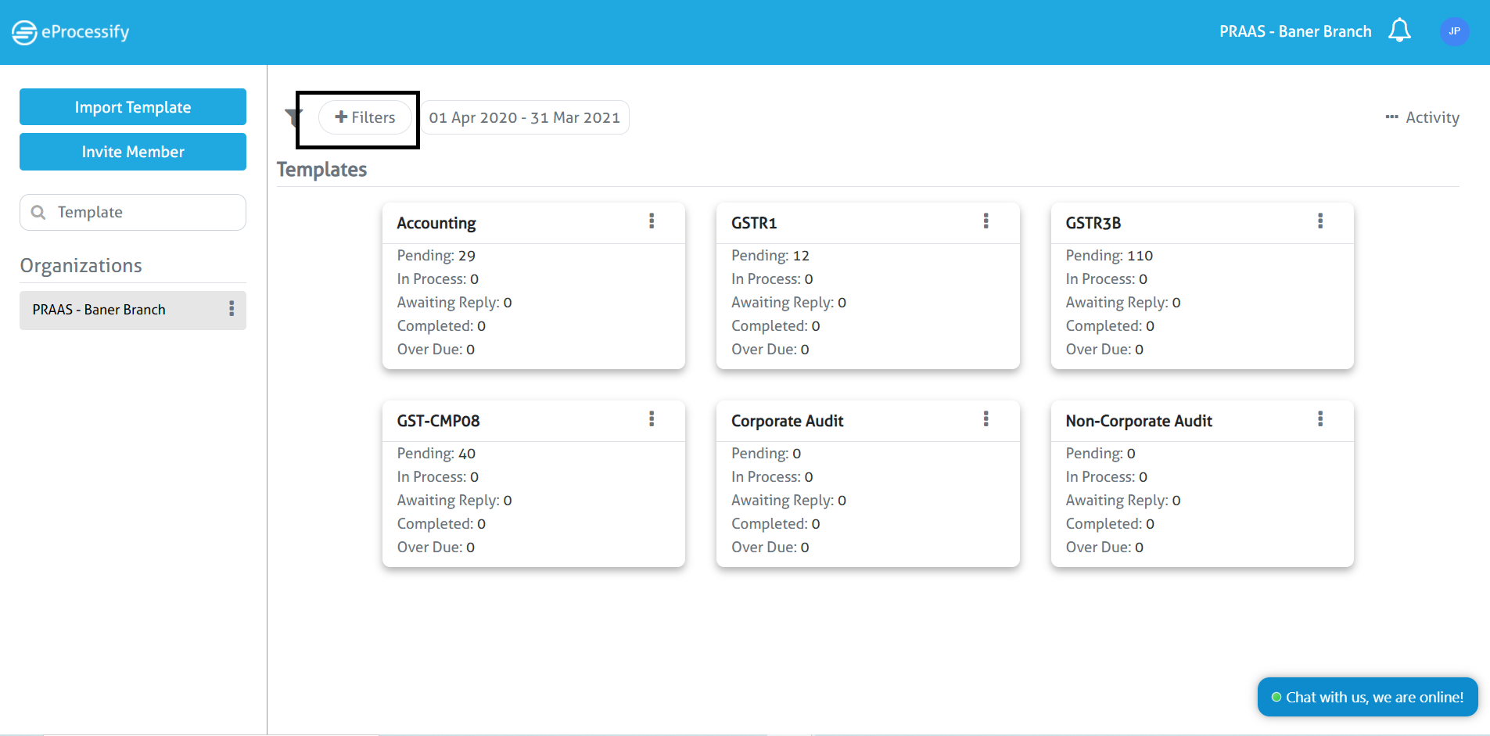Open Corporate Audit card options menu

coord(986,419)
